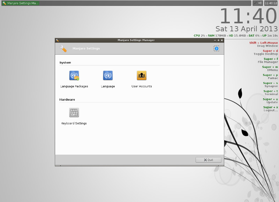
Task: Open the Language settings icon
Action: click(108, 76)
